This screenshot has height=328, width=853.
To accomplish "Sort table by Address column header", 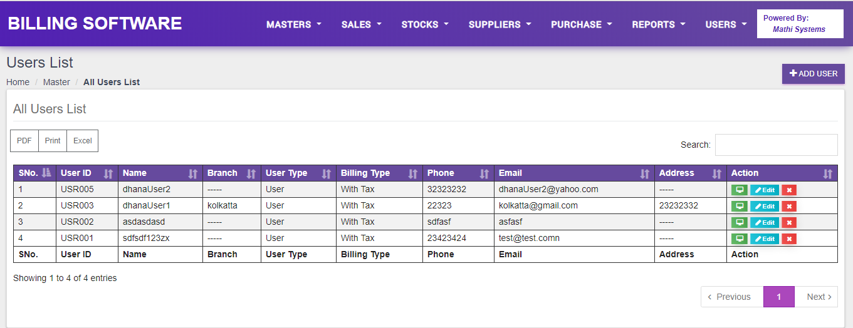I will [x=691, y=173].
